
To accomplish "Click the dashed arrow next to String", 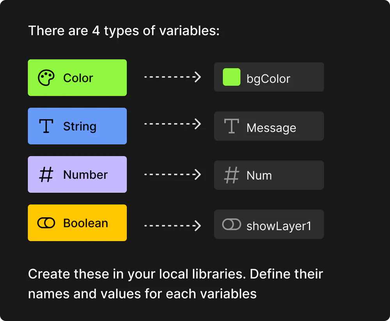I will (x=172, y=124).
